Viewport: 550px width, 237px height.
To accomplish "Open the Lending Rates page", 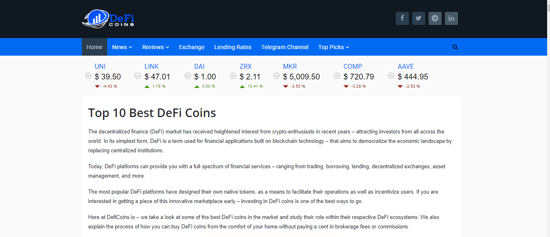I will coord(233,47).
